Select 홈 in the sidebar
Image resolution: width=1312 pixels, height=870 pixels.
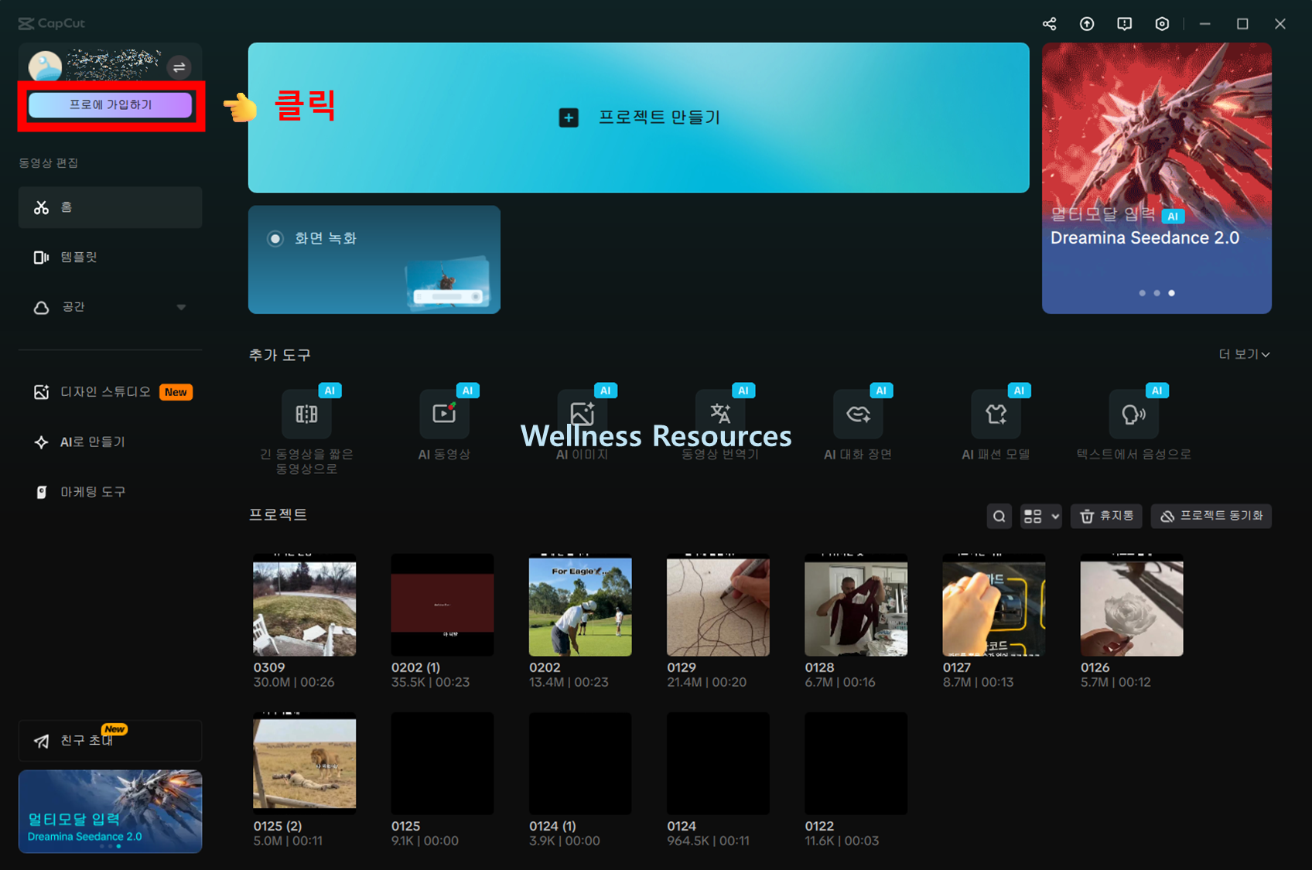[x=111, y=207]
